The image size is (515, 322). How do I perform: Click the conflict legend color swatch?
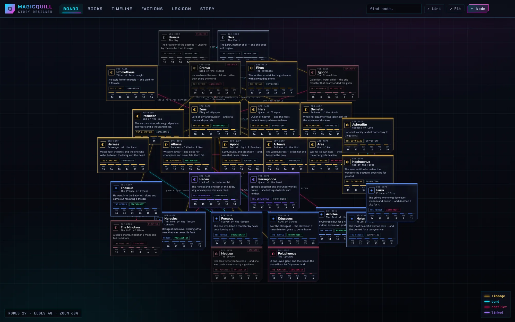487,307
